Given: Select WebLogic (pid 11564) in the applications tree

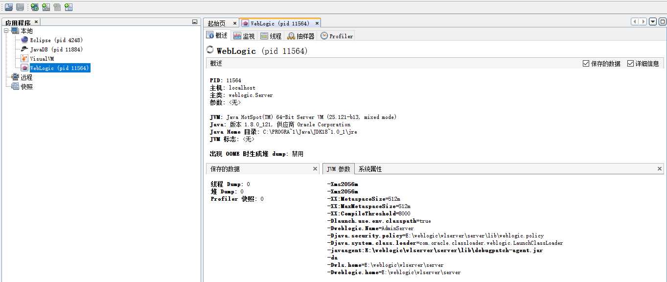Looking at the screenshot, I should [x=60, y=68].
